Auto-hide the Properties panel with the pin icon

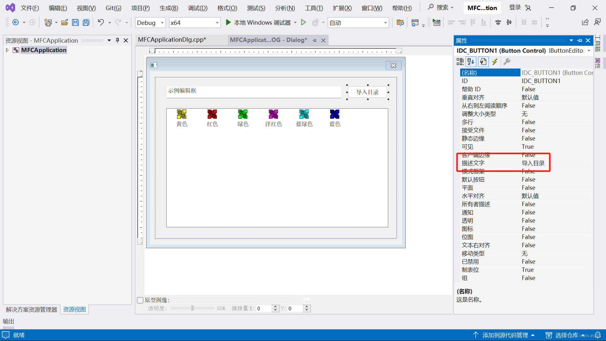pos(580,40)
